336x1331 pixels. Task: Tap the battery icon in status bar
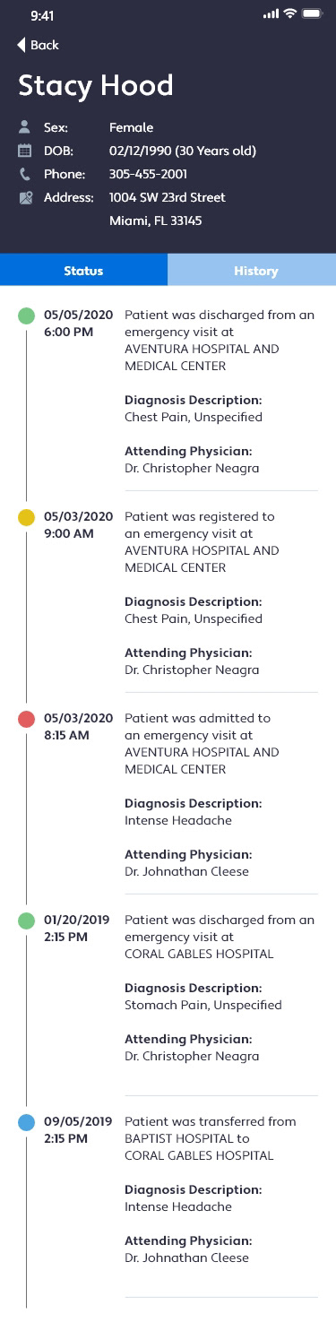point(312,14)
